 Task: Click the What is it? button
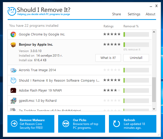pos(108,58)
